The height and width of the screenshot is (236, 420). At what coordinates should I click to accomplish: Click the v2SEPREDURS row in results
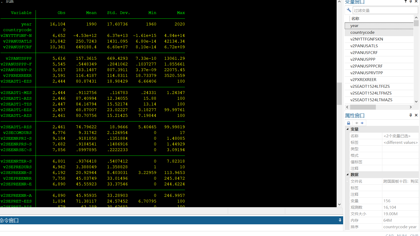coord(93,167)
